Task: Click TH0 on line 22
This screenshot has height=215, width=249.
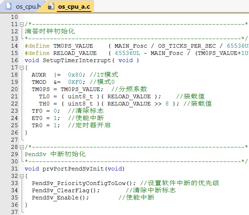Action: [x=44, y=104]
